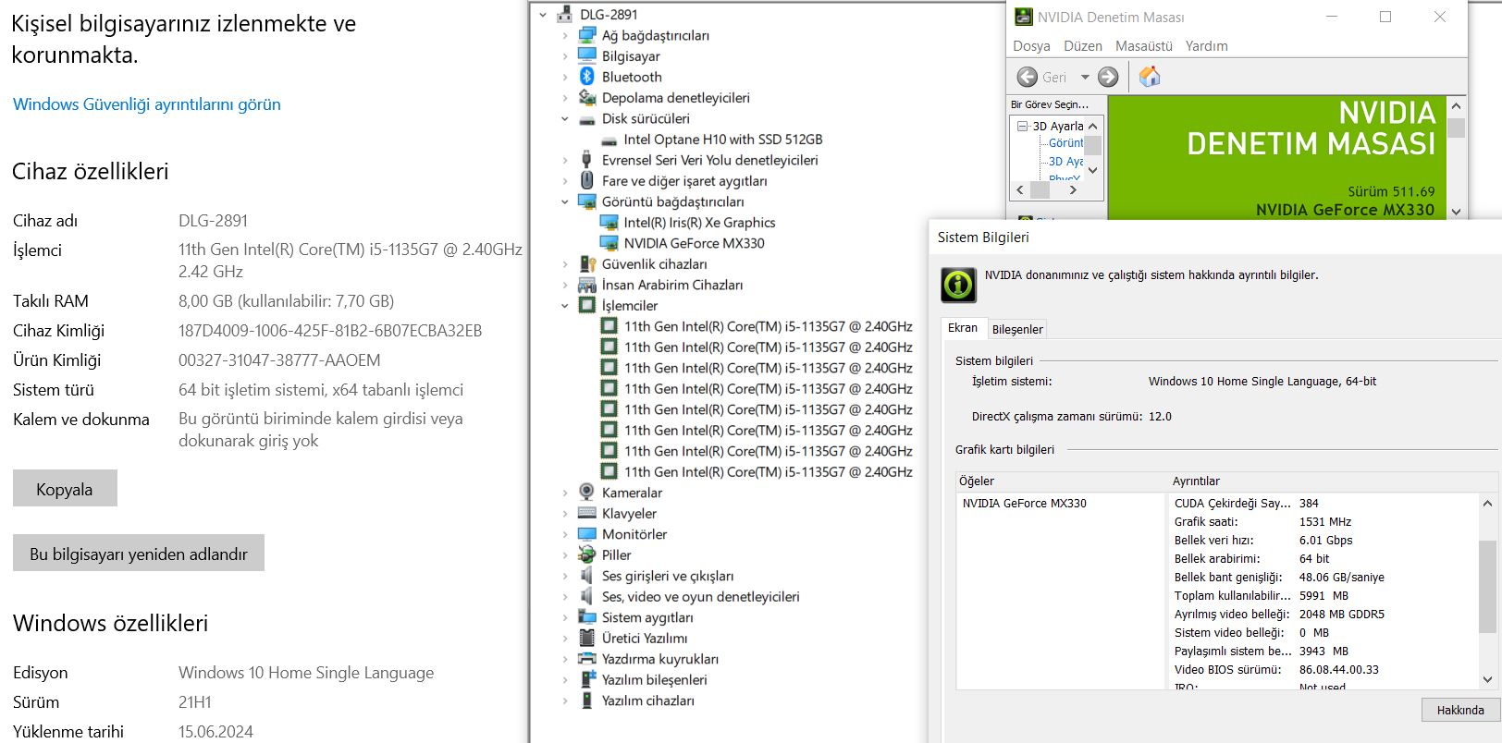Click the Kameralar webcam icon

click(x=586, y=492)
